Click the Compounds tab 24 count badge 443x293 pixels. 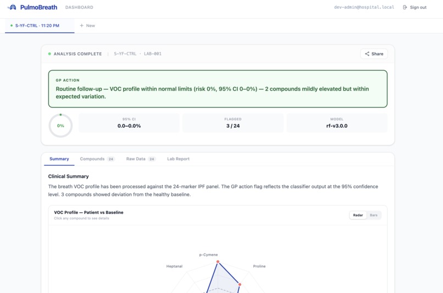coord(111,159)
